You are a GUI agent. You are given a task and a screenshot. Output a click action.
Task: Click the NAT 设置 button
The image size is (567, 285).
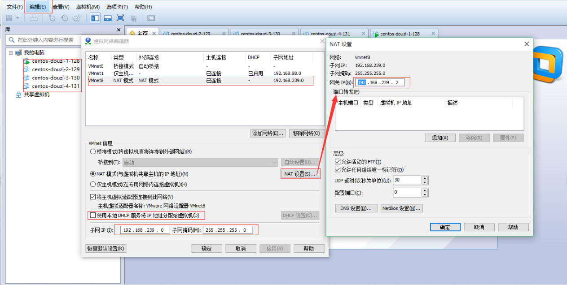[x=300, y=173]
